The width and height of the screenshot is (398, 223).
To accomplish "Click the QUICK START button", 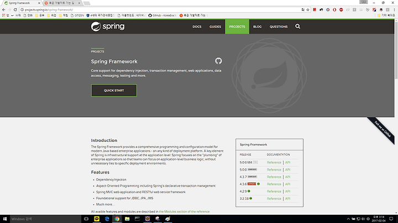I will [x=114, y=90].
